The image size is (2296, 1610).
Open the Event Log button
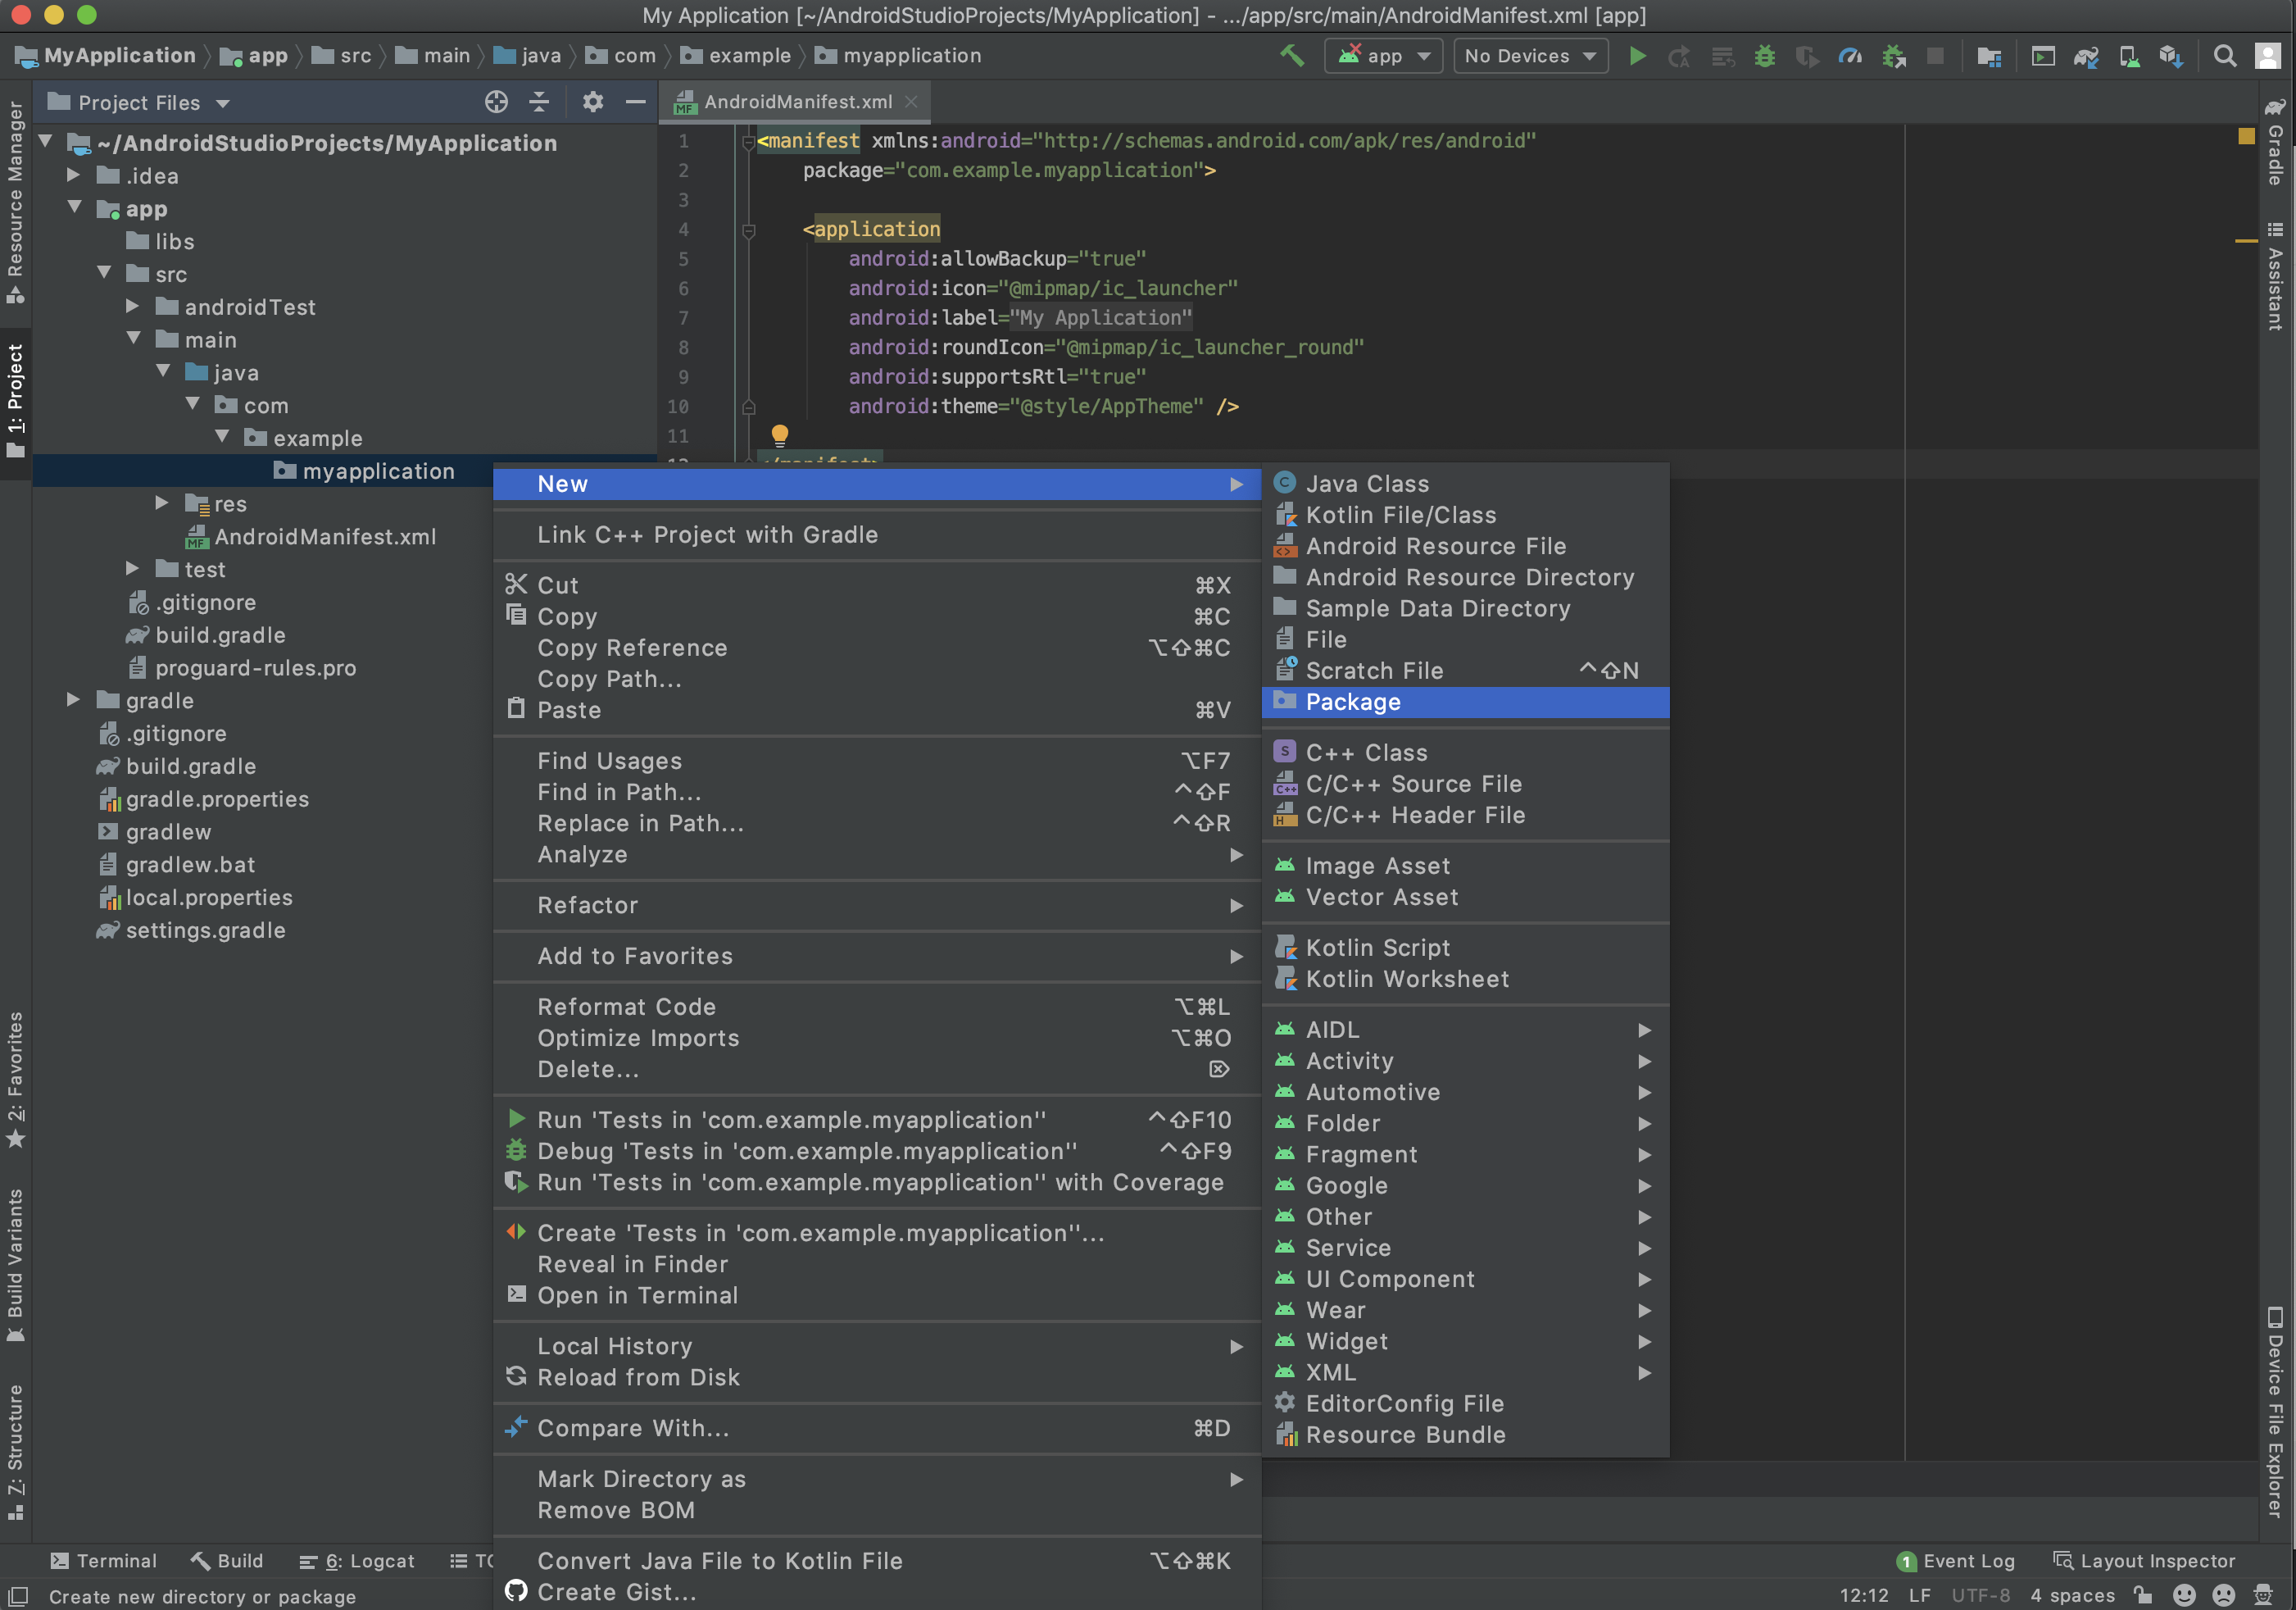point(1955,1561)
